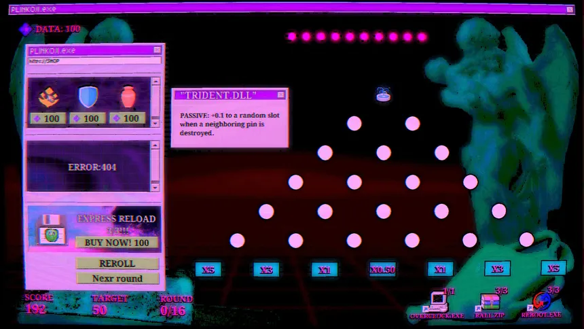
Task: Buy the shield item for 100
Action: click(x=88, y=119)
